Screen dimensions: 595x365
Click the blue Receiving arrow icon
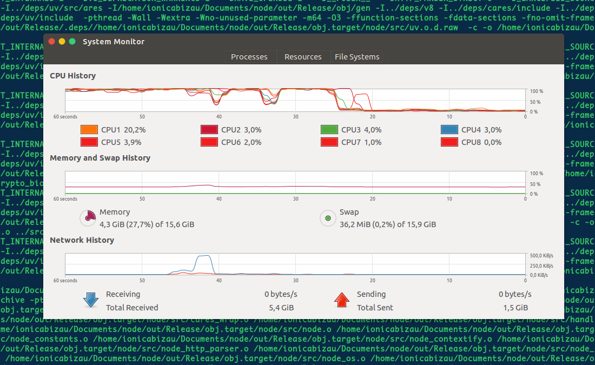[90, 300]
